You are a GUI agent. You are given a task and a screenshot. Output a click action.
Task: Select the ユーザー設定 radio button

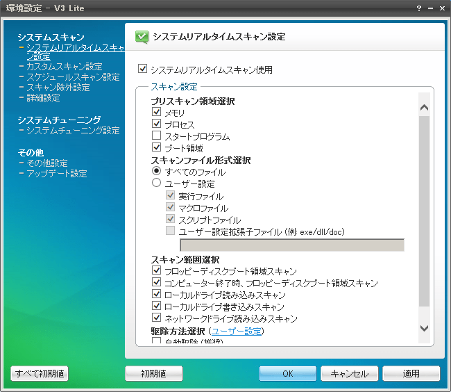(157, 183)
